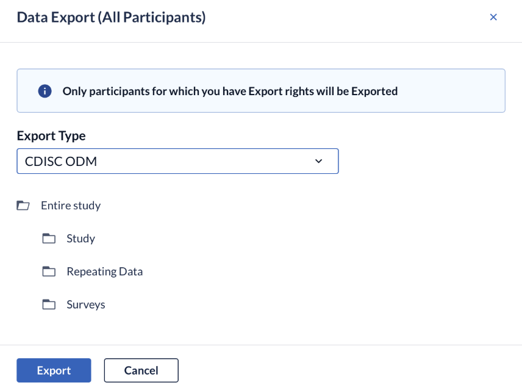Click the Repeating Data folder icon
The image size is (522, 388).
point(49,271)
